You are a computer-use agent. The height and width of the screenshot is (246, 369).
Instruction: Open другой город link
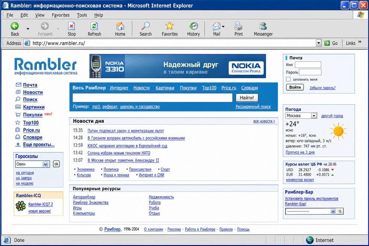coord(332,116)
